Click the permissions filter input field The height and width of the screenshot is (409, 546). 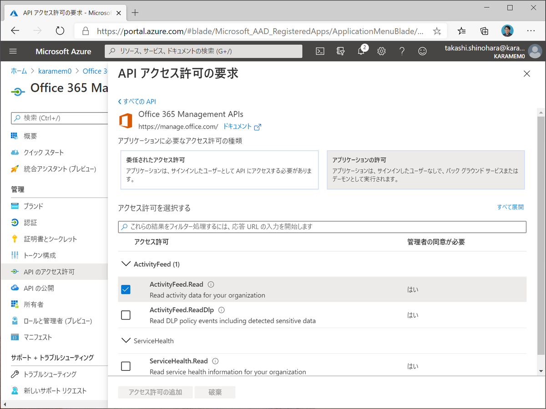pyautogui.click(x=322, y=226)
